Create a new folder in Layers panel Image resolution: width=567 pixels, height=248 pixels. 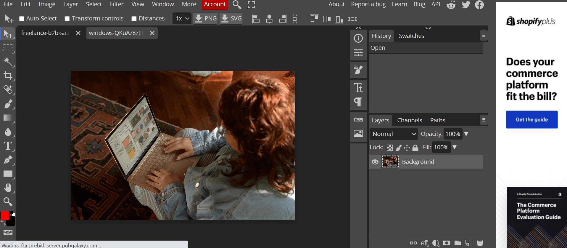[x=458, y=243]
